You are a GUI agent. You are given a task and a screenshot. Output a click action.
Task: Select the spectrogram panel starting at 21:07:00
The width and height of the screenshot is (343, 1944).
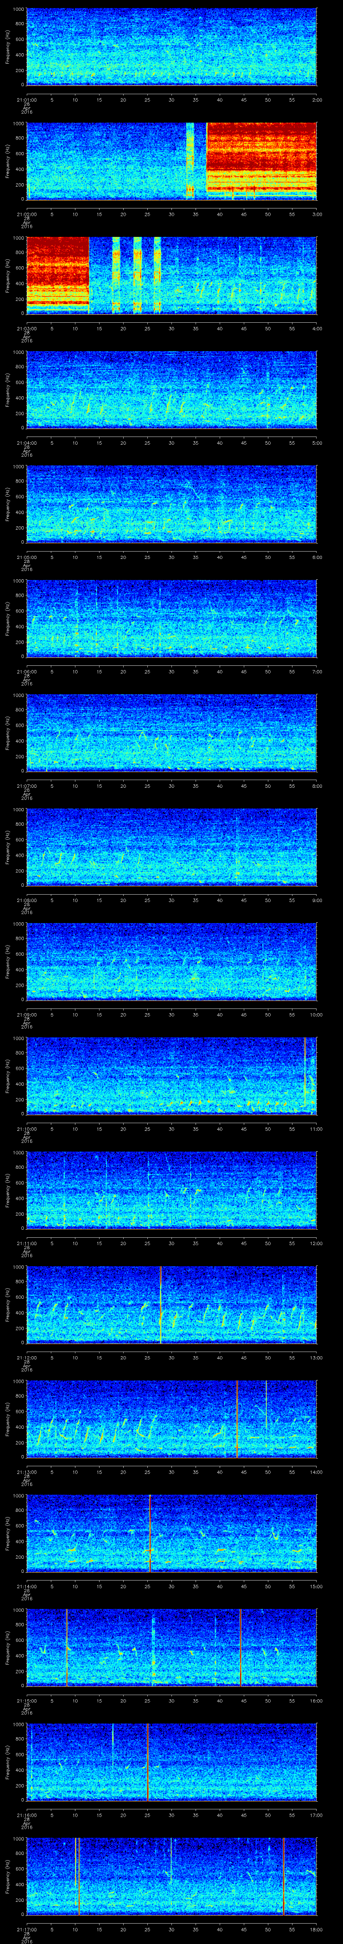(171, 733)
